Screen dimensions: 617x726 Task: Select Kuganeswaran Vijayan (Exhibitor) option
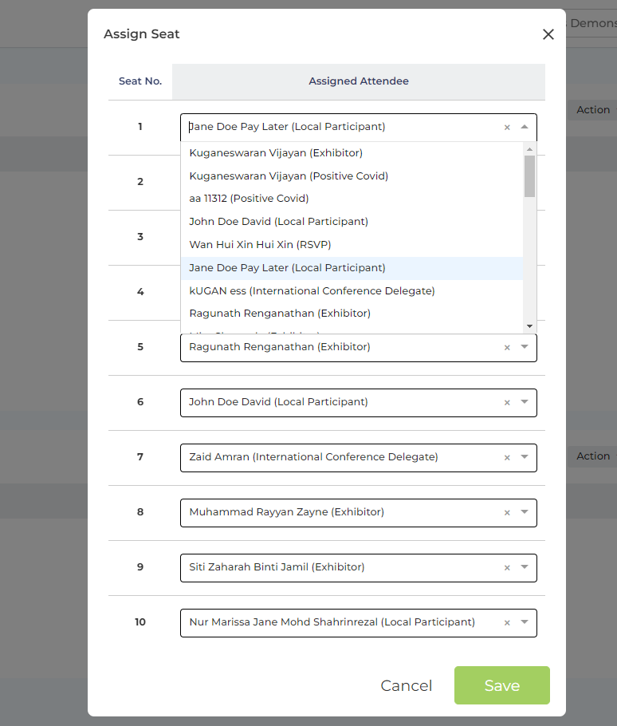click(x=352, y=153)
